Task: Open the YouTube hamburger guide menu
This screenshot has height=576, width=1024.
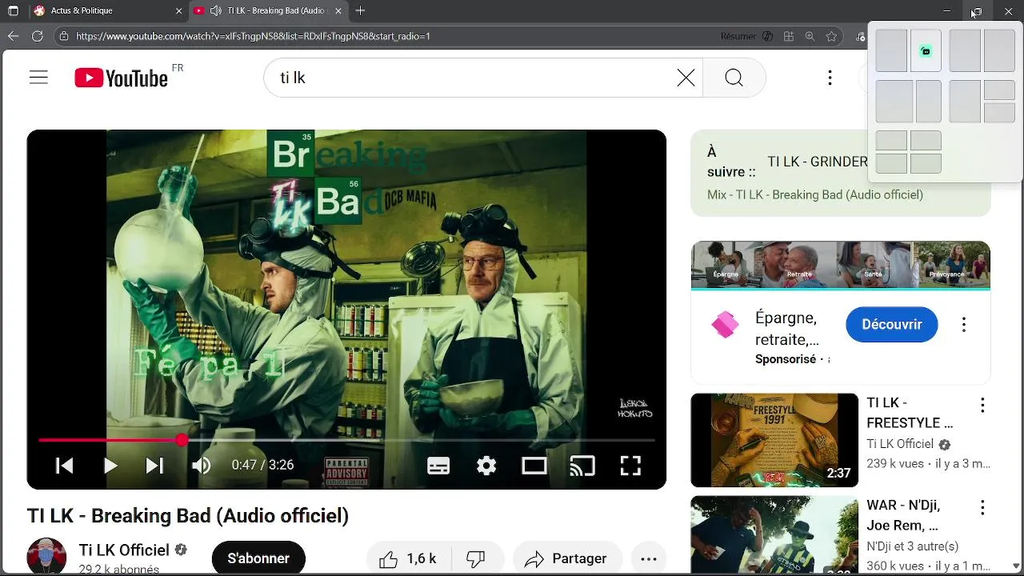Action: (x=38, y=78)
